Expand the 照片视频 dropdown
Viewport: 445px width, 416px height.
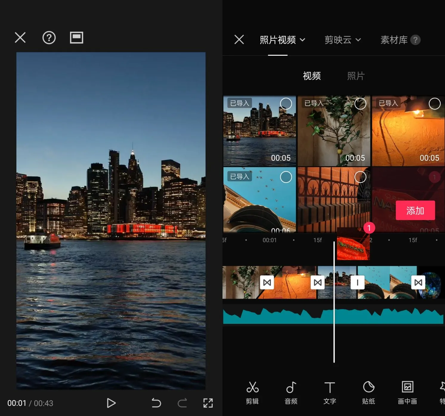coord(282,40)
